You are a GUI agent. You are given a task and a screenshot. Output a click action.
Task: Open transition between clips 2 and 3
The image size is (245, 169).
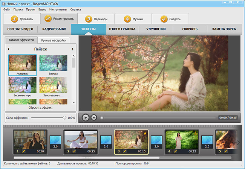coord(106,142)
